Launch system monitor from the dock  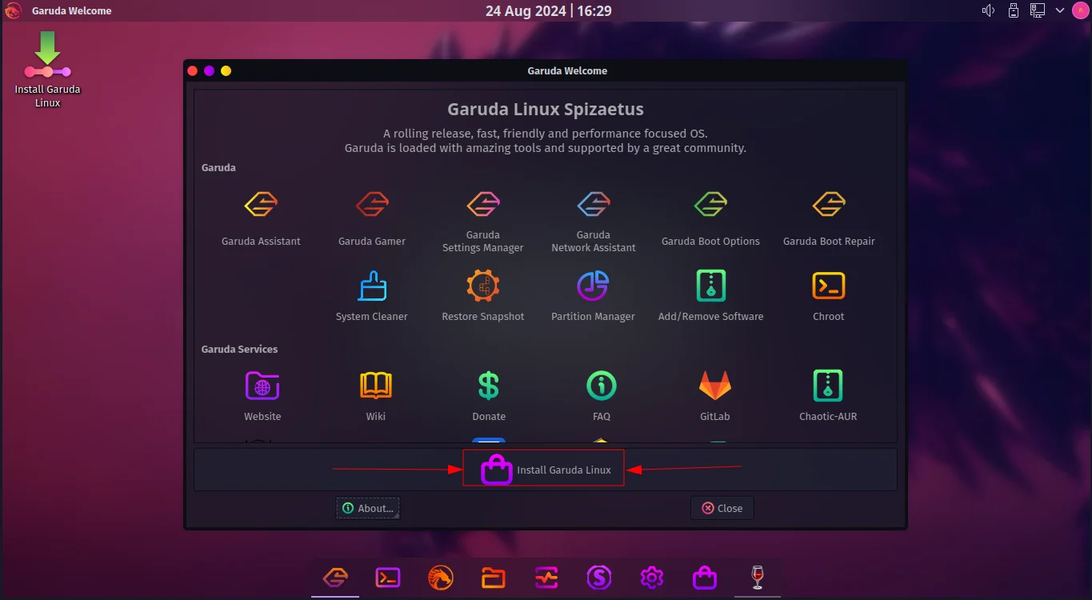(x=546, y=577)
